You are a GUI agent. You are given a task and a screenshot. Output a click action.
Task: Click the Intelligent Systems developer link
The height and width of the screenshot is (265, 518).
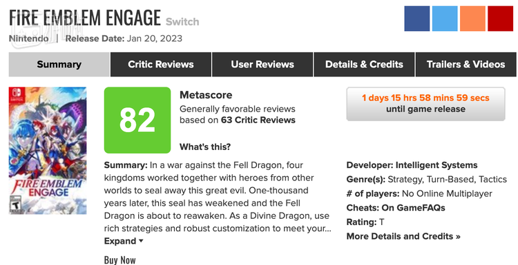(437, 165)
